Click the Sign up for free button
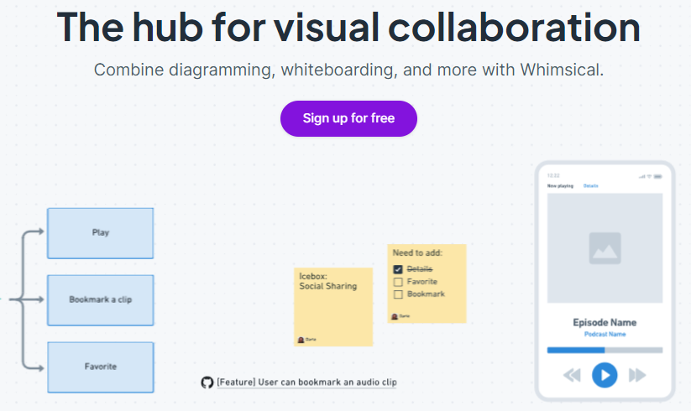This screenshot has width=691, height=411. (348, 118)
